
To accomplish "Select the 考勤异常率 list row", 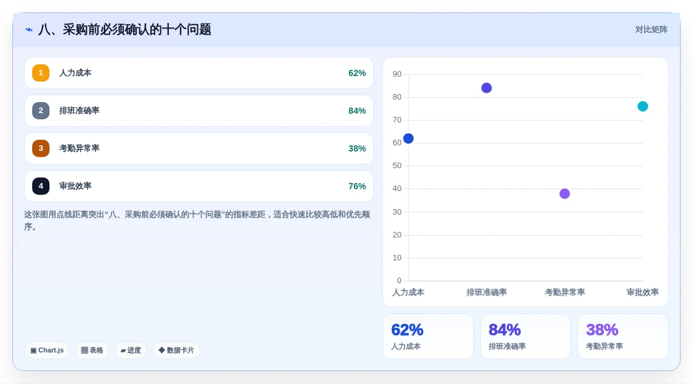I will [199, 148].
